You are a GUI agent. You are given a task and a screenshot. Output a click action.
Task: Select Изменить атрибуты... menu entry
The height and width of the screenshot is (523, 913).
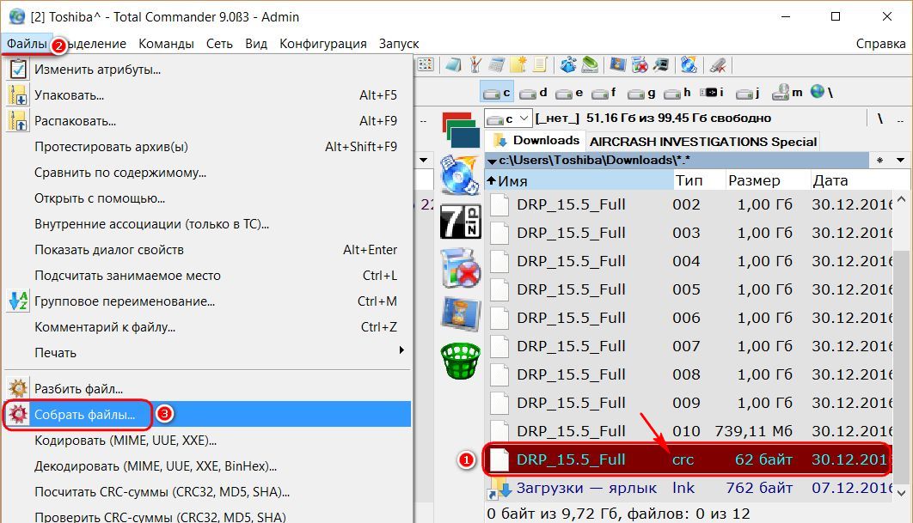tap(207, 70)
